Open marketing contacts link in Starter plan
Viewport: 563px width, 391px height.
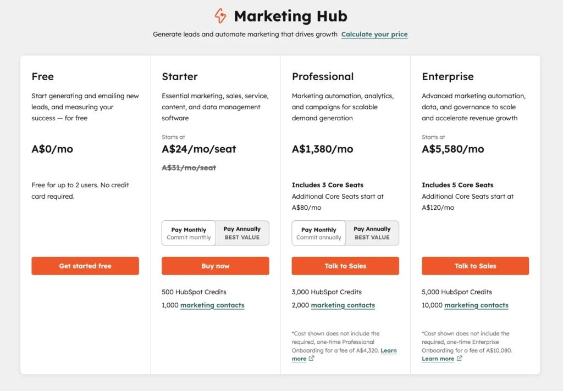pyautogui.click(x=212, y=305)
